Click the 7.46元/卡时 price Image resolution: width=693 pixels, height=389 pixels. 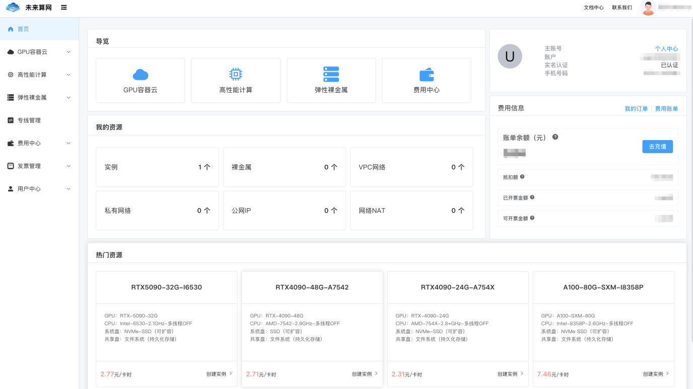553,374
